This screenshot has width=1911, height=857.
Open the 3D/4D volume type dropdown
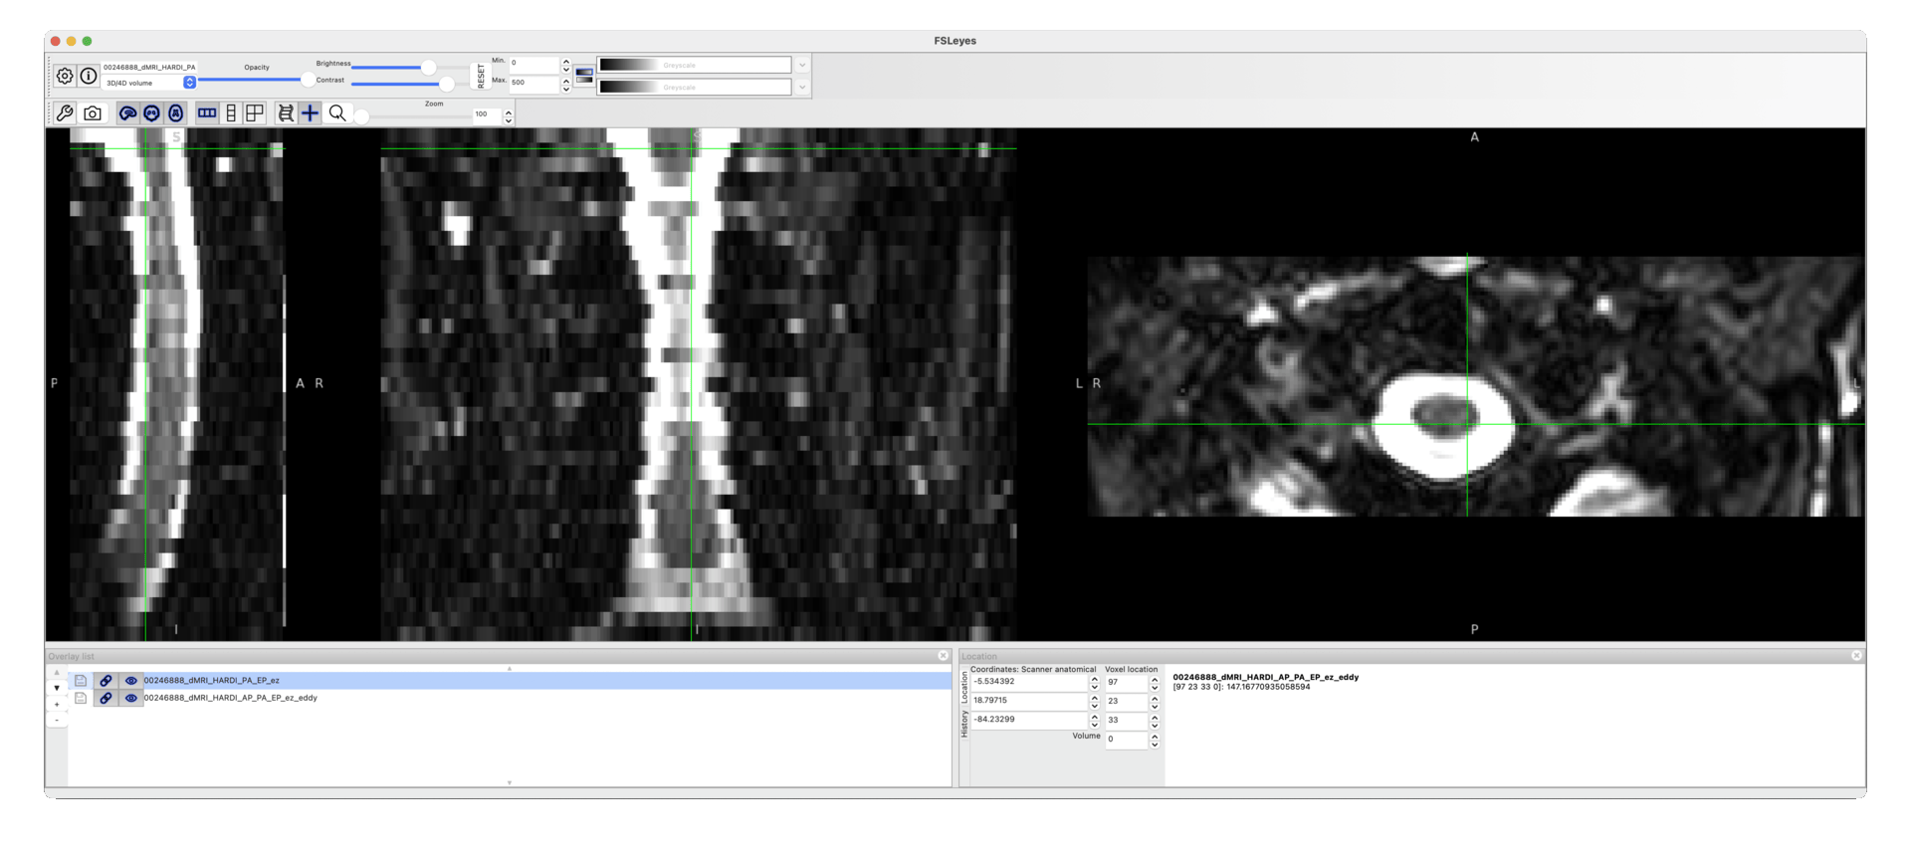(x=189, y=83)
